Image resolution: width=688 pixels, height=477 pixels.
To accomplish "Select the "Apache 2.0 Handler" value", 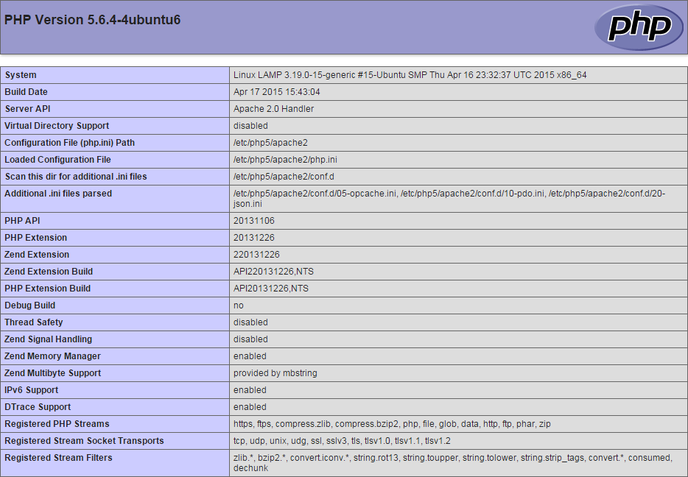I will point(273,109).
